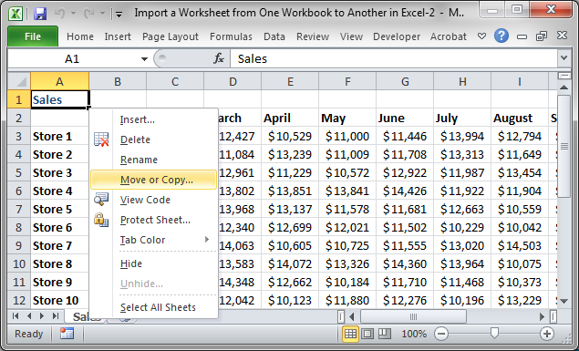
Task: Go to previous sheet tab arrow
Action: (29, 316)
